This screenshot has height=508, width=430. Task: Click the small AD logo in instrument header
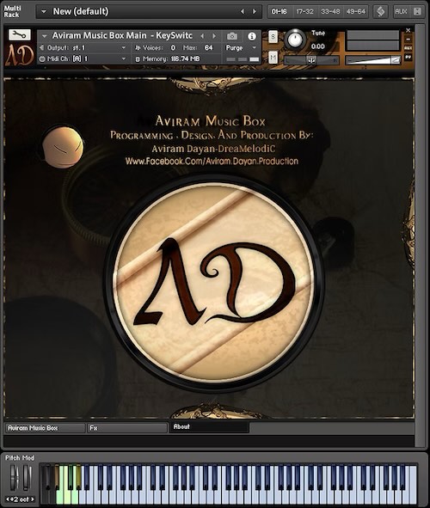[20, 54]
